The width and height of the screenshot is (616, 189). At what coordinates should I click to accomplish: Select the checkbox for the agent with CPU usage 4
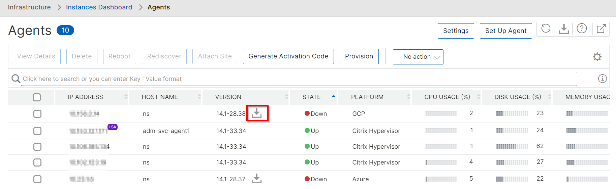[x=37, y=162]
